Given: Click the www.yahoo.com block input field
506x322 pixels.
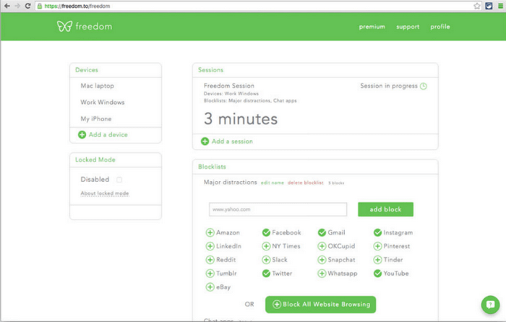Looking at the screenshot, I should click(x=278, y=209).
